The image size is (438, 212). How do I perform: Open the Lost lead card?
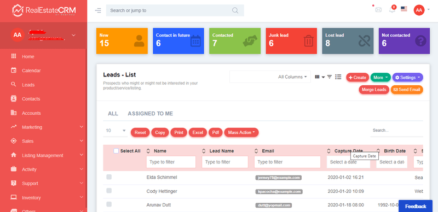348,41
